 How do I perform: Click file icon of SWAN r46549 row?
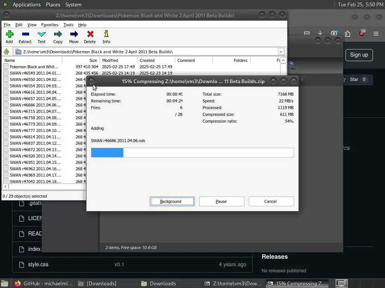(x=6, y=73)
